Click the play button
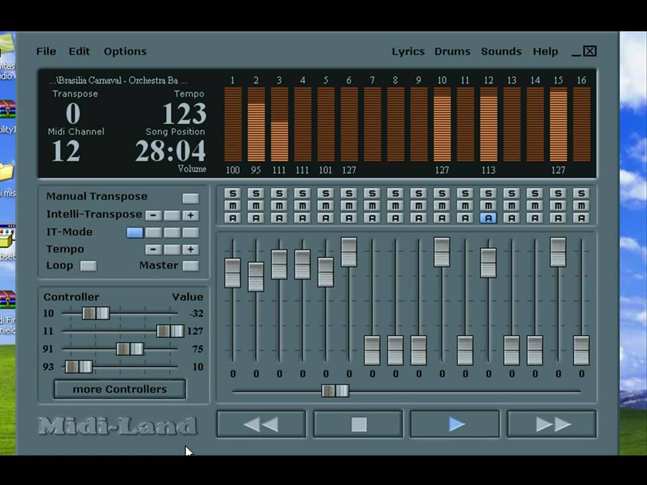 (x=455, y=424)
